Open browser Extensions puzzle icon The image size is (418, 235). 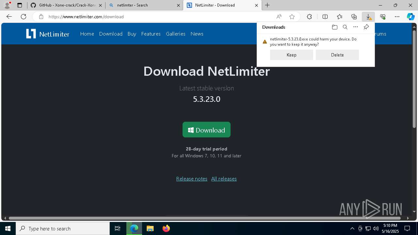(309, 17)
